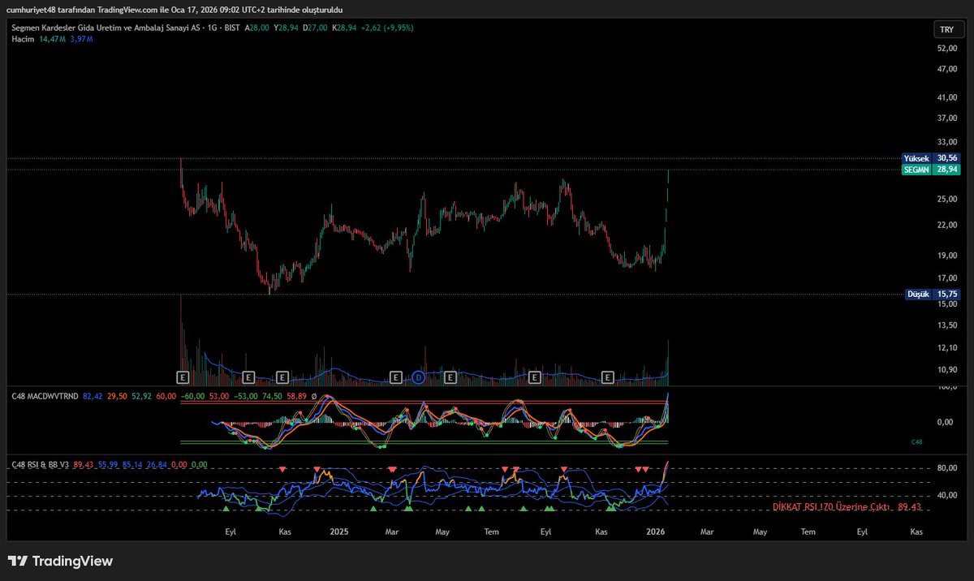Click the 80,00 RSI scale label
The image size is (974, 581).
click(x=946, y=468)
